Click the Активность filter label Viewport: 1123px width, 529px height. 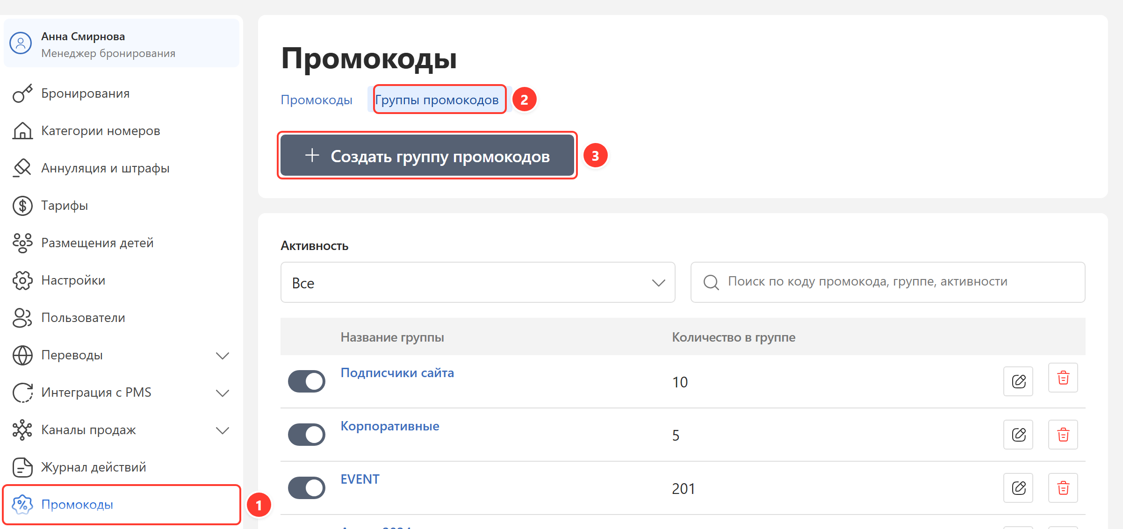coord(315,246)
